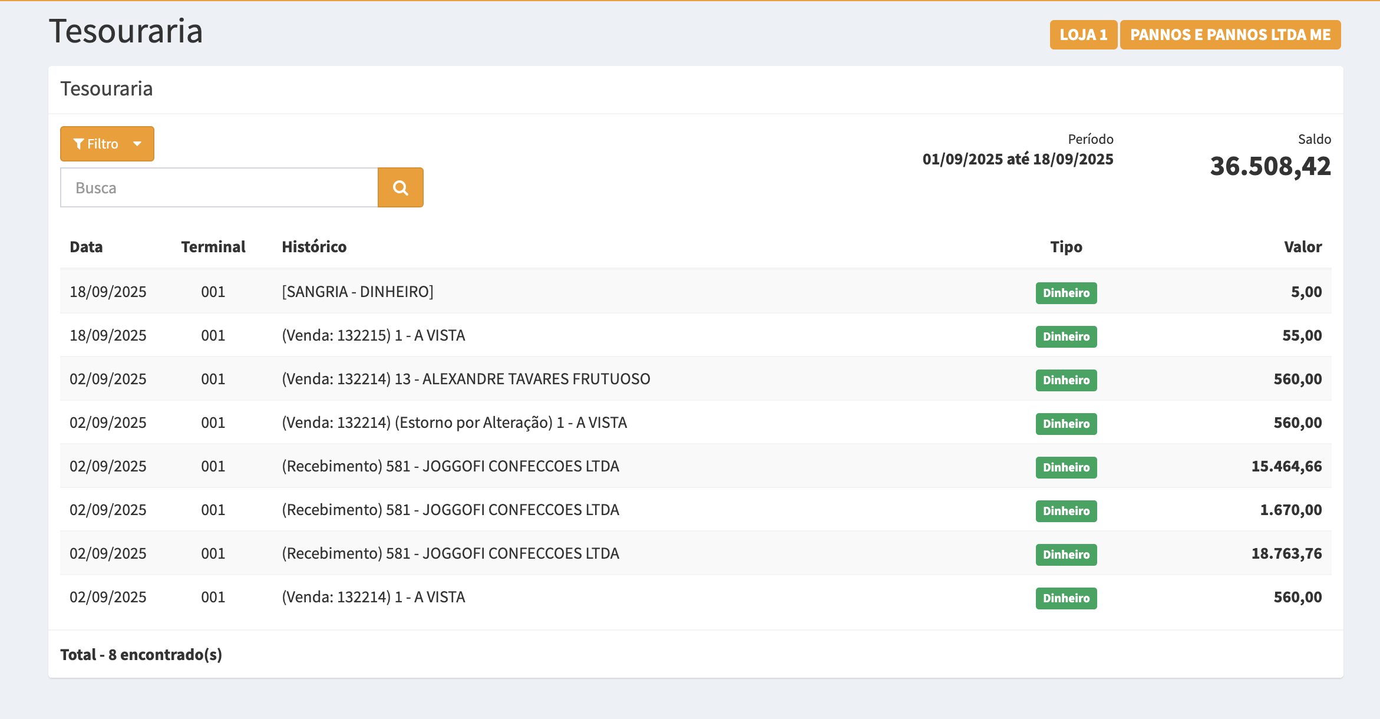Select the Recebimento row valued 1.670,00
1380x719 pixels.
click(x=450, y=510)
